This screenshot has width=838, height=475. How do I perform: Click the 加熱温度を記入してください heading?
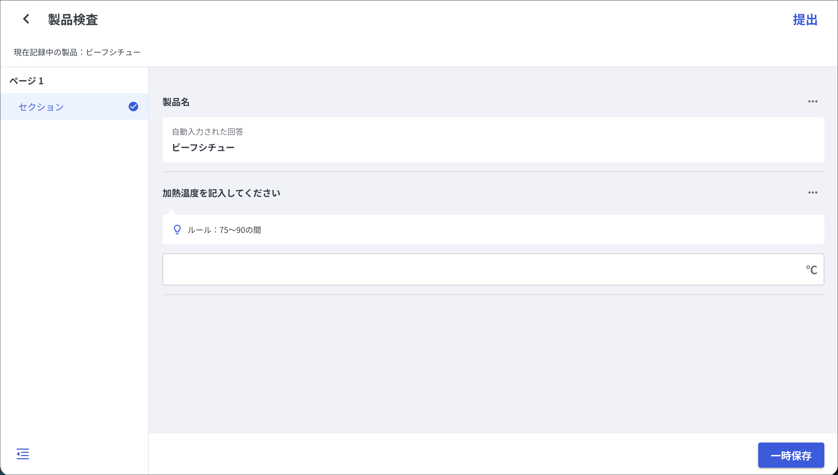click(221, 193)
